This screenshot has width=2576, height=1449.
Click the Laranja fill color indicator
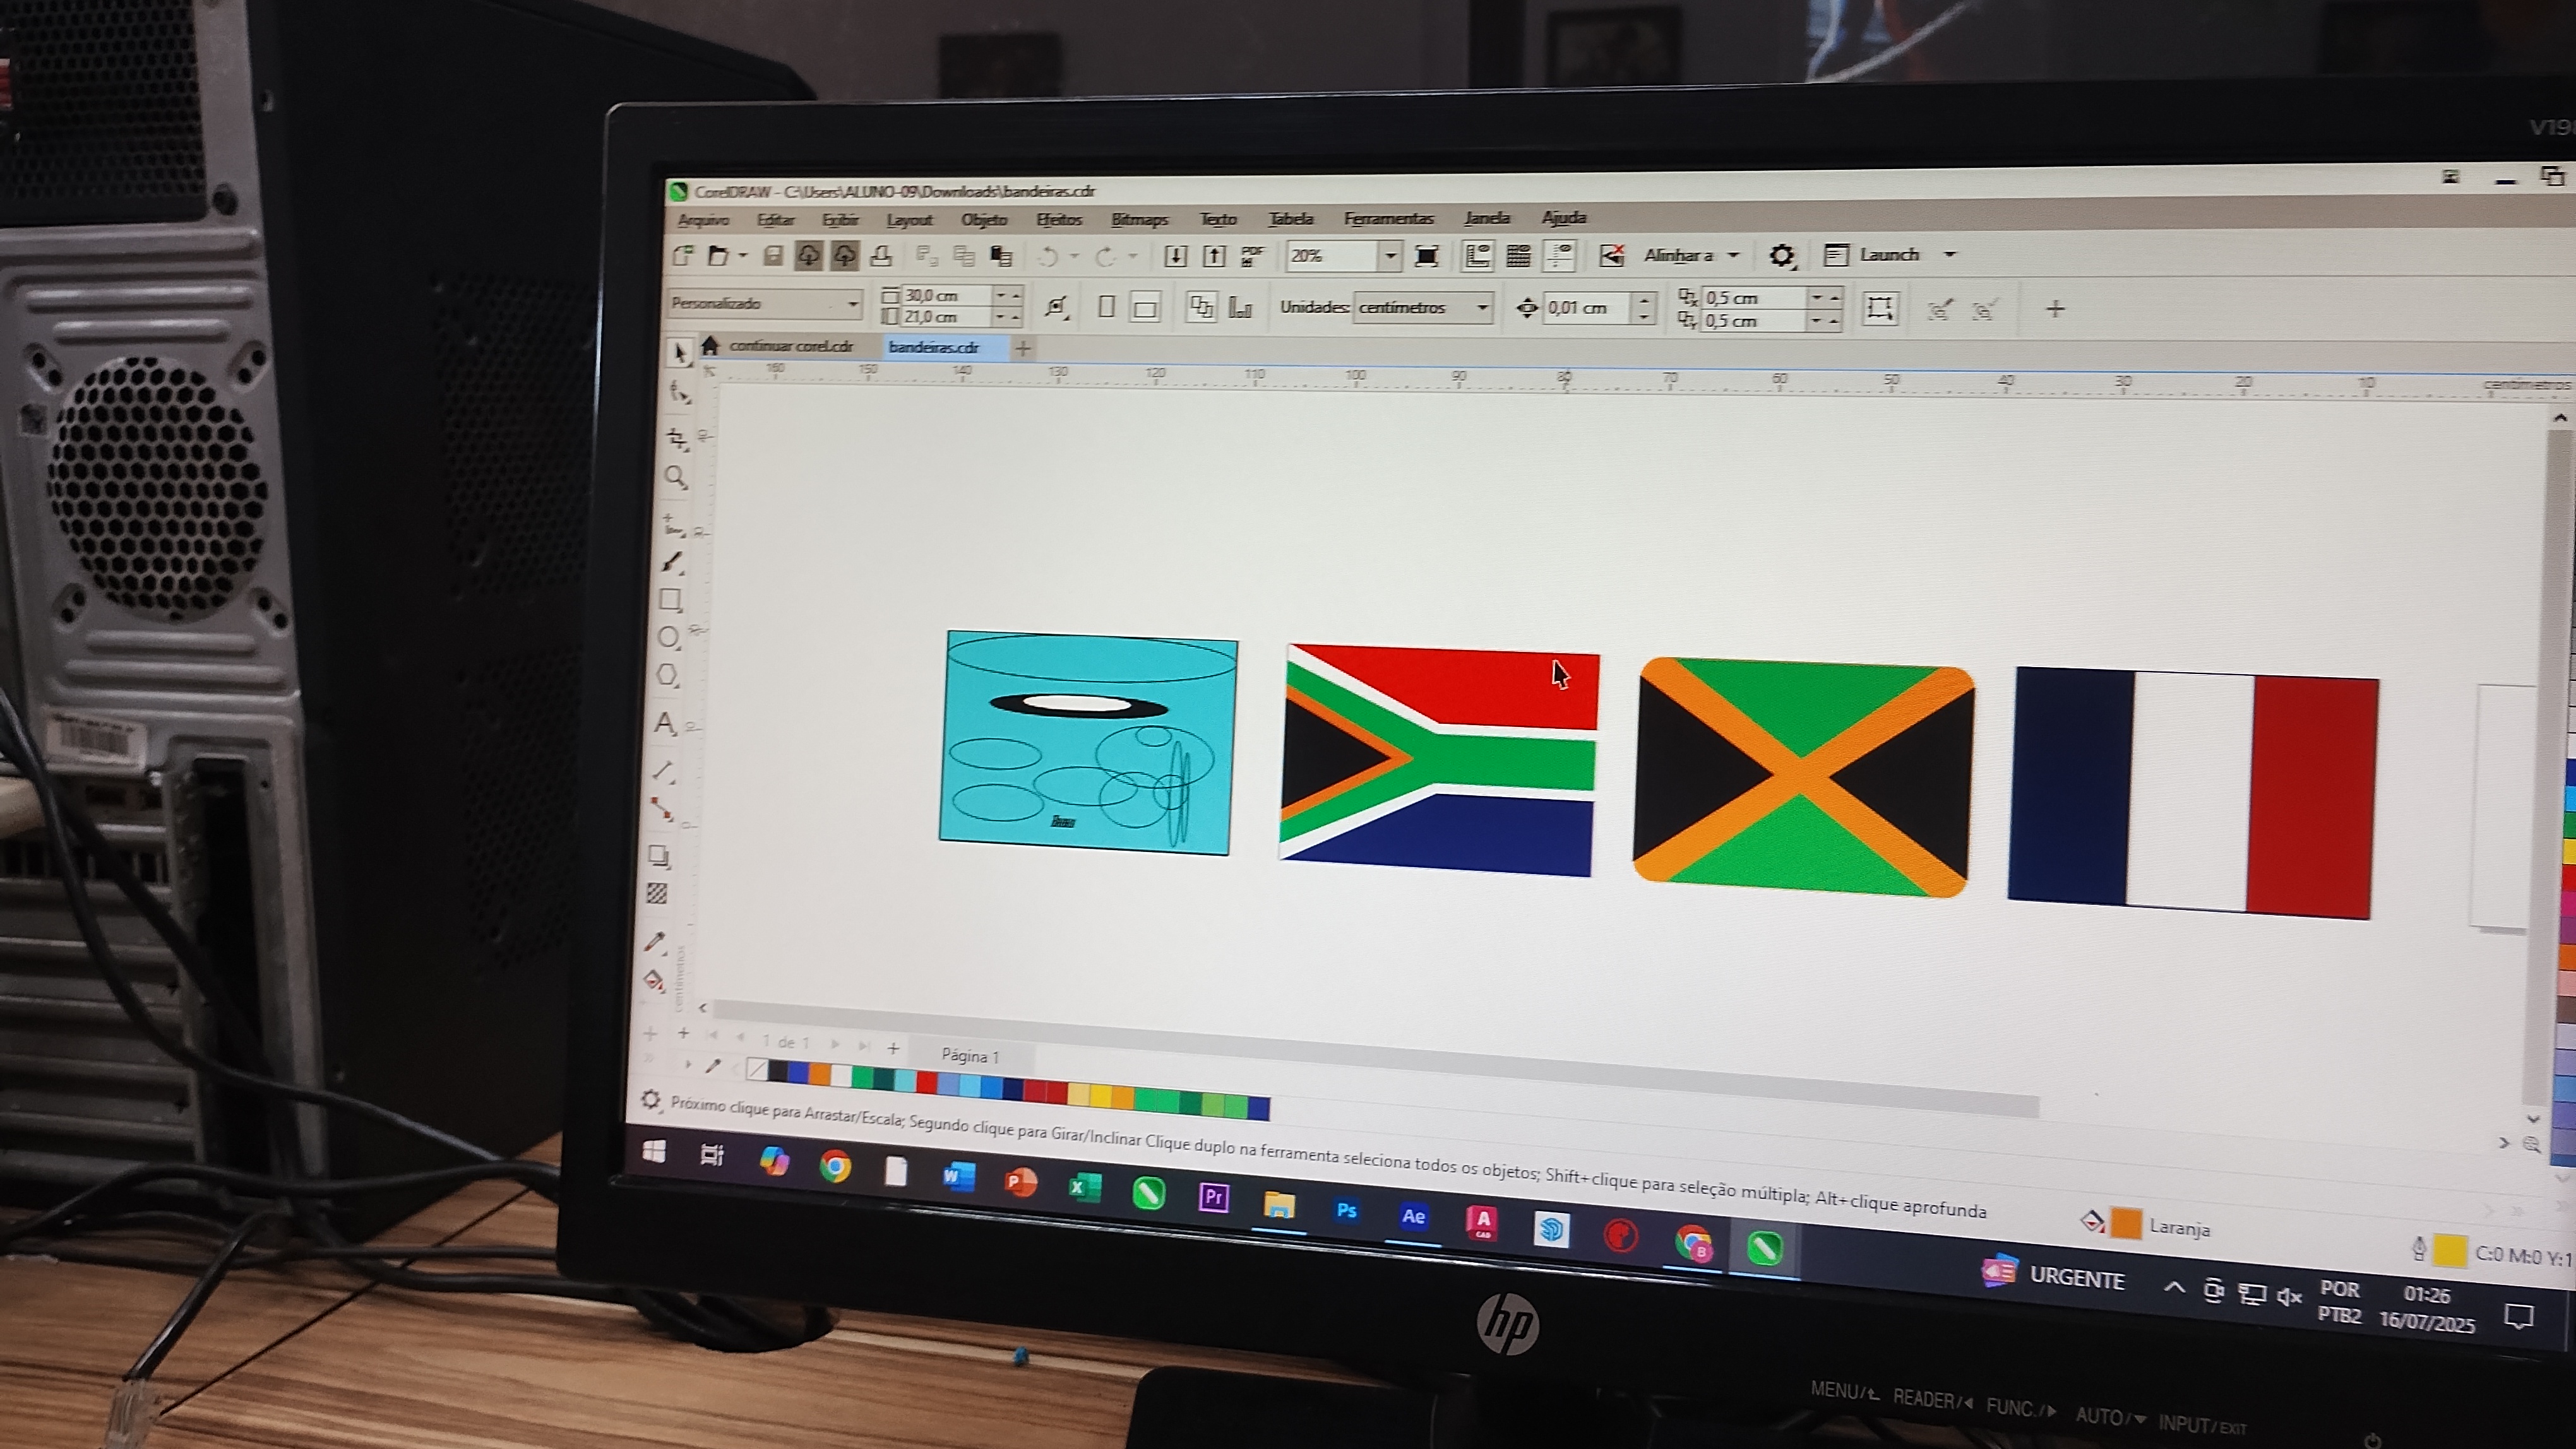tap(2125, 1223)
